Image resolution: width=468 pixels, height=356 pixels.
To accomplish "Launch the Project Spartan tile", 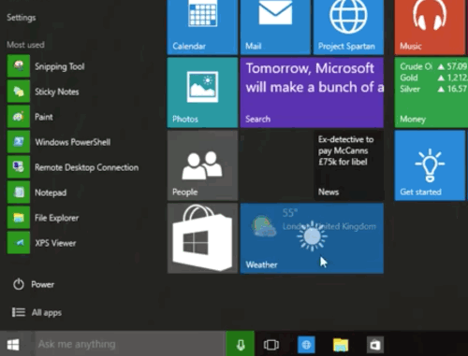I will [348, 27].
